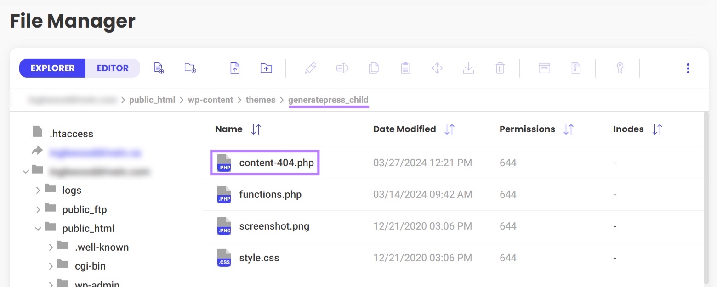Image resolution: width=717 pixels, height=287 pixels.
Task: Create a new folder using the folder-plus icon
Action: click(x=190, y=68)
